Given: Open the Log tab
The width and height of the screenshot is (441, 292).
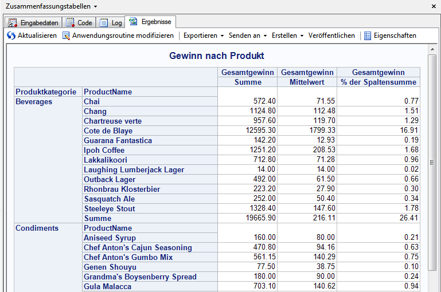Looking at the screenshot, I should [x=111, y=22].
